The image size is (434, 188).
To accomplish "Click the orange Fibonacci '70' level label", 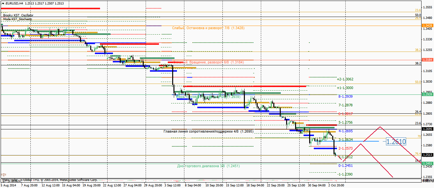I will 419,136.
